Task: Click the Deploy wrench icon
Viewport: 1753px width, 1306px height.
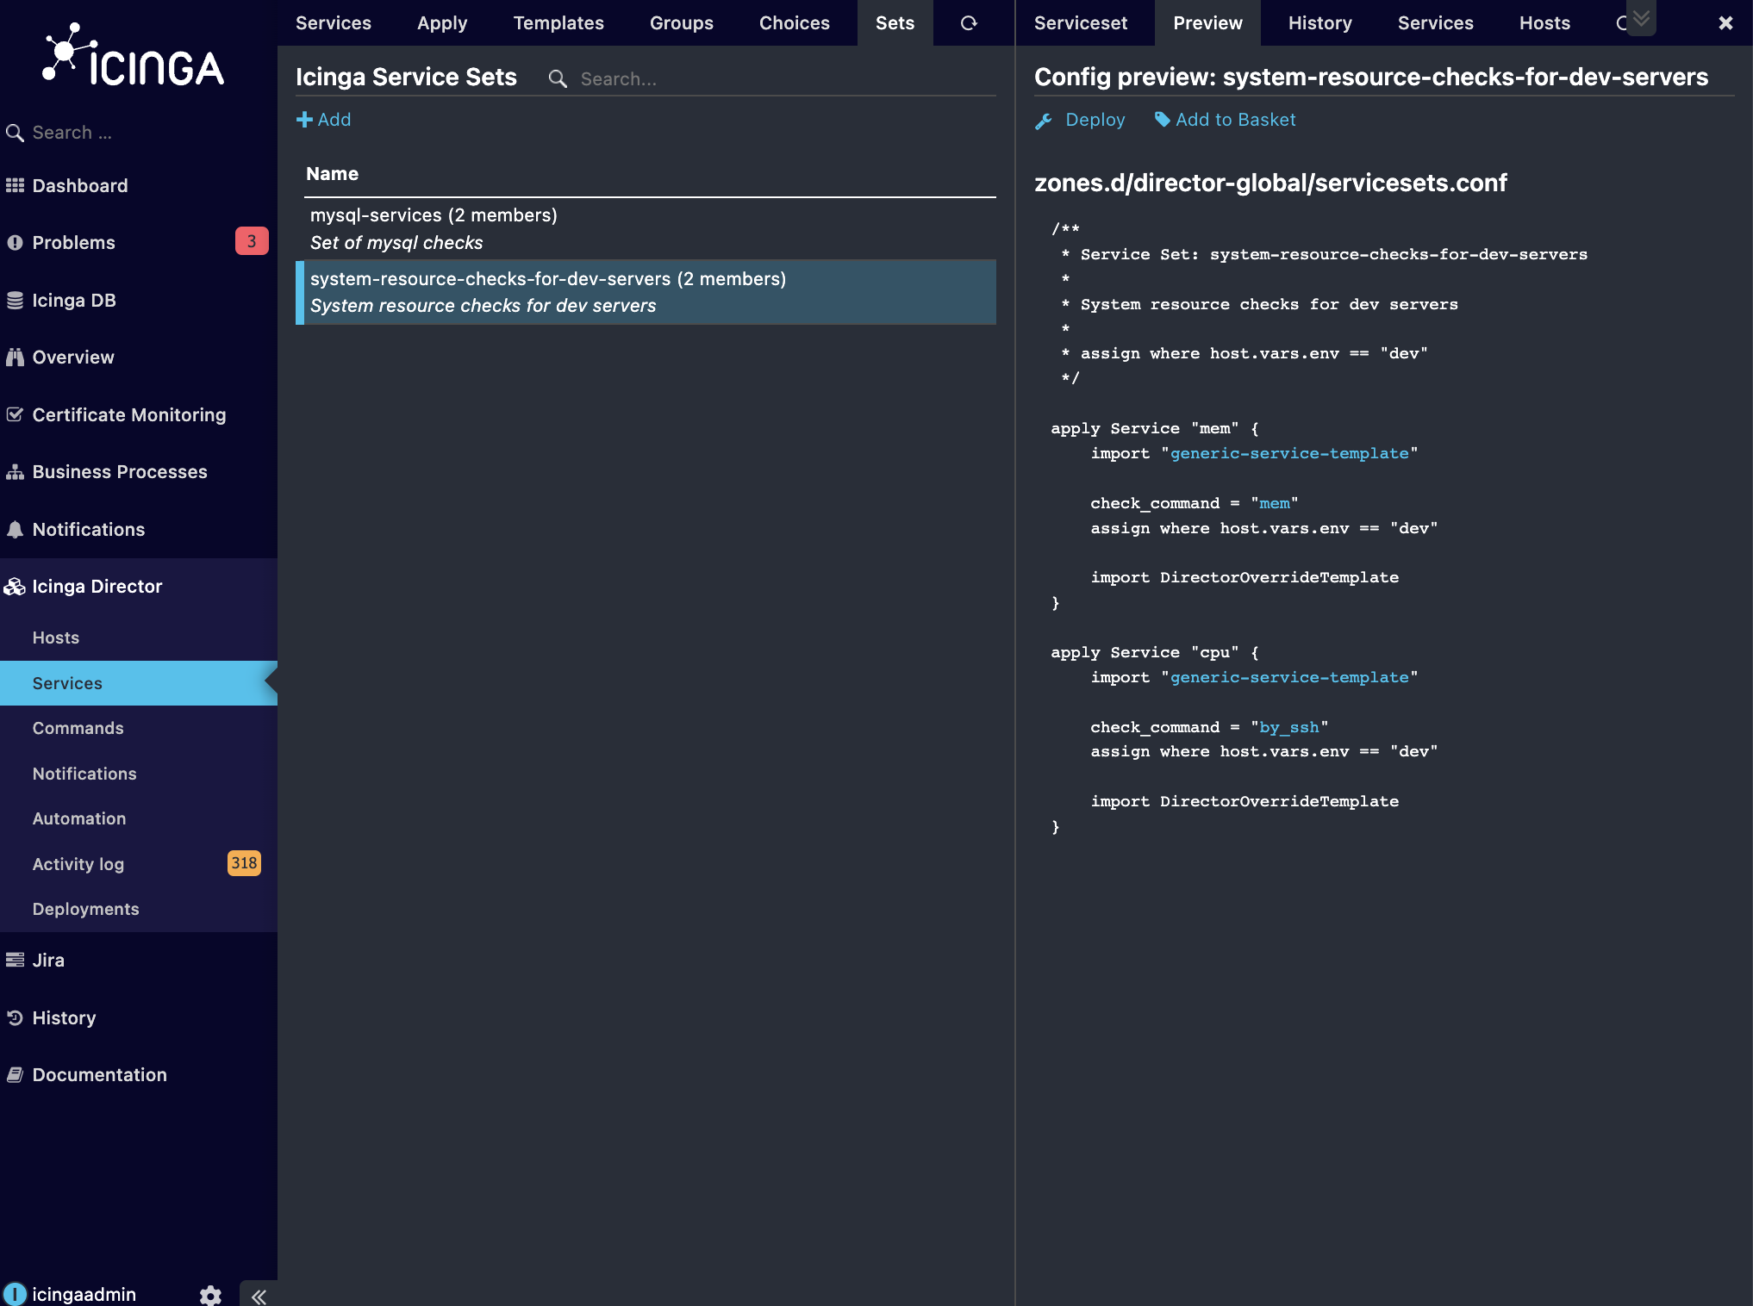Action: point(1044,121)
